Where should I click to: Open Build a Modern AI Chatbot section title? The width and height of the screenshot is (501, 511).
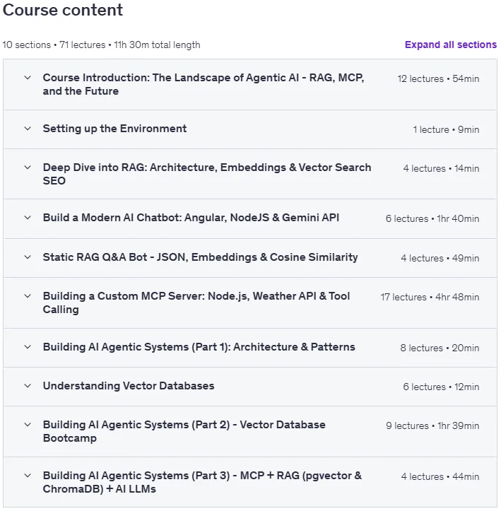click(x=191, y=218)
